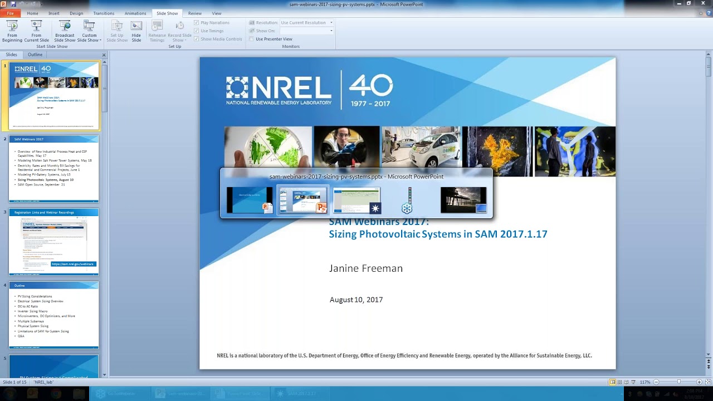713x401 pixels.
Task: Click the Zoom In plus button
Action: [x=699, y=382]
